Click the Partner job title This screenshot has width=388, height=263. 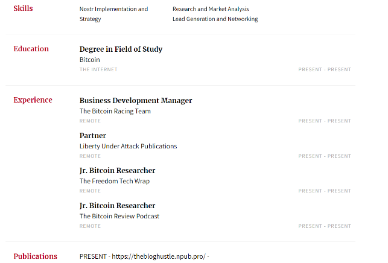(92, 136)
